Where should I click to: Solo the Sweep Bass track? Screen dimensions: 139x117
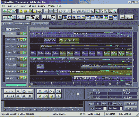[x=22, y=59]
